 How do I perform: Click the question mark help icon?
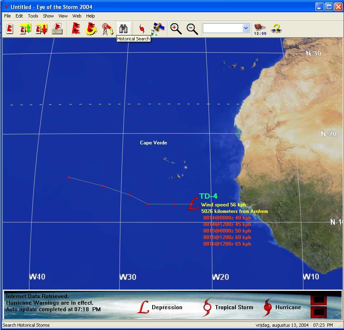pyautogui.click(x=276, y=29)
